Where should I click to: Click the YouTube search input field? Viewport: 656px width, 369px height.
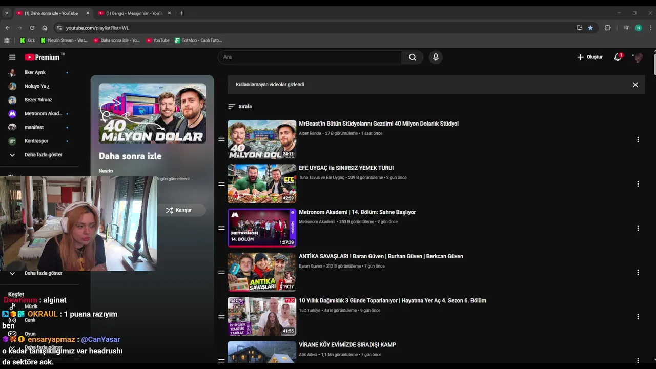(310, 57)
